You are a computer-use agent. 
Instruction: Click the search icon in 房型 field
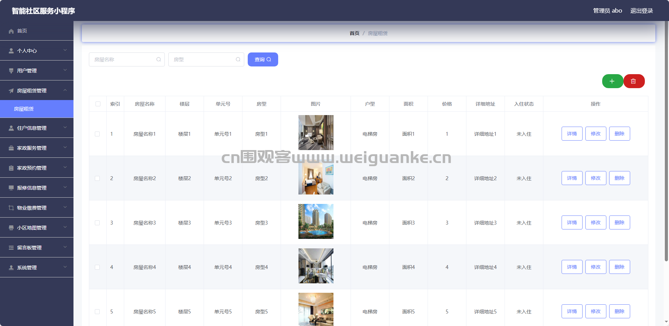(x=238, y=59)
